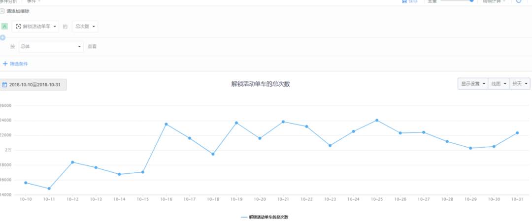Open the 按天 granularity dropdown
The width and height of the screenshot is (532, 223).
(x=520, y=84)
